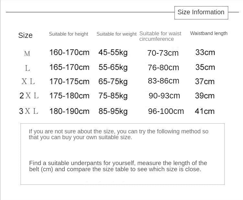The image size is (243, 200).
Task: Click the 'If you are not sure' paragraph
Action: pos(119,134)
